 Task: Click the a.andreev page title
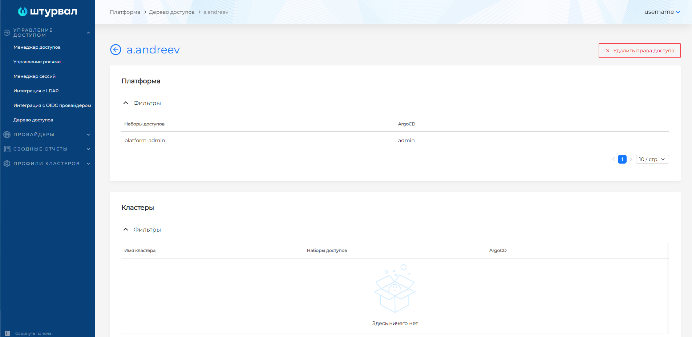click(153, 50)
